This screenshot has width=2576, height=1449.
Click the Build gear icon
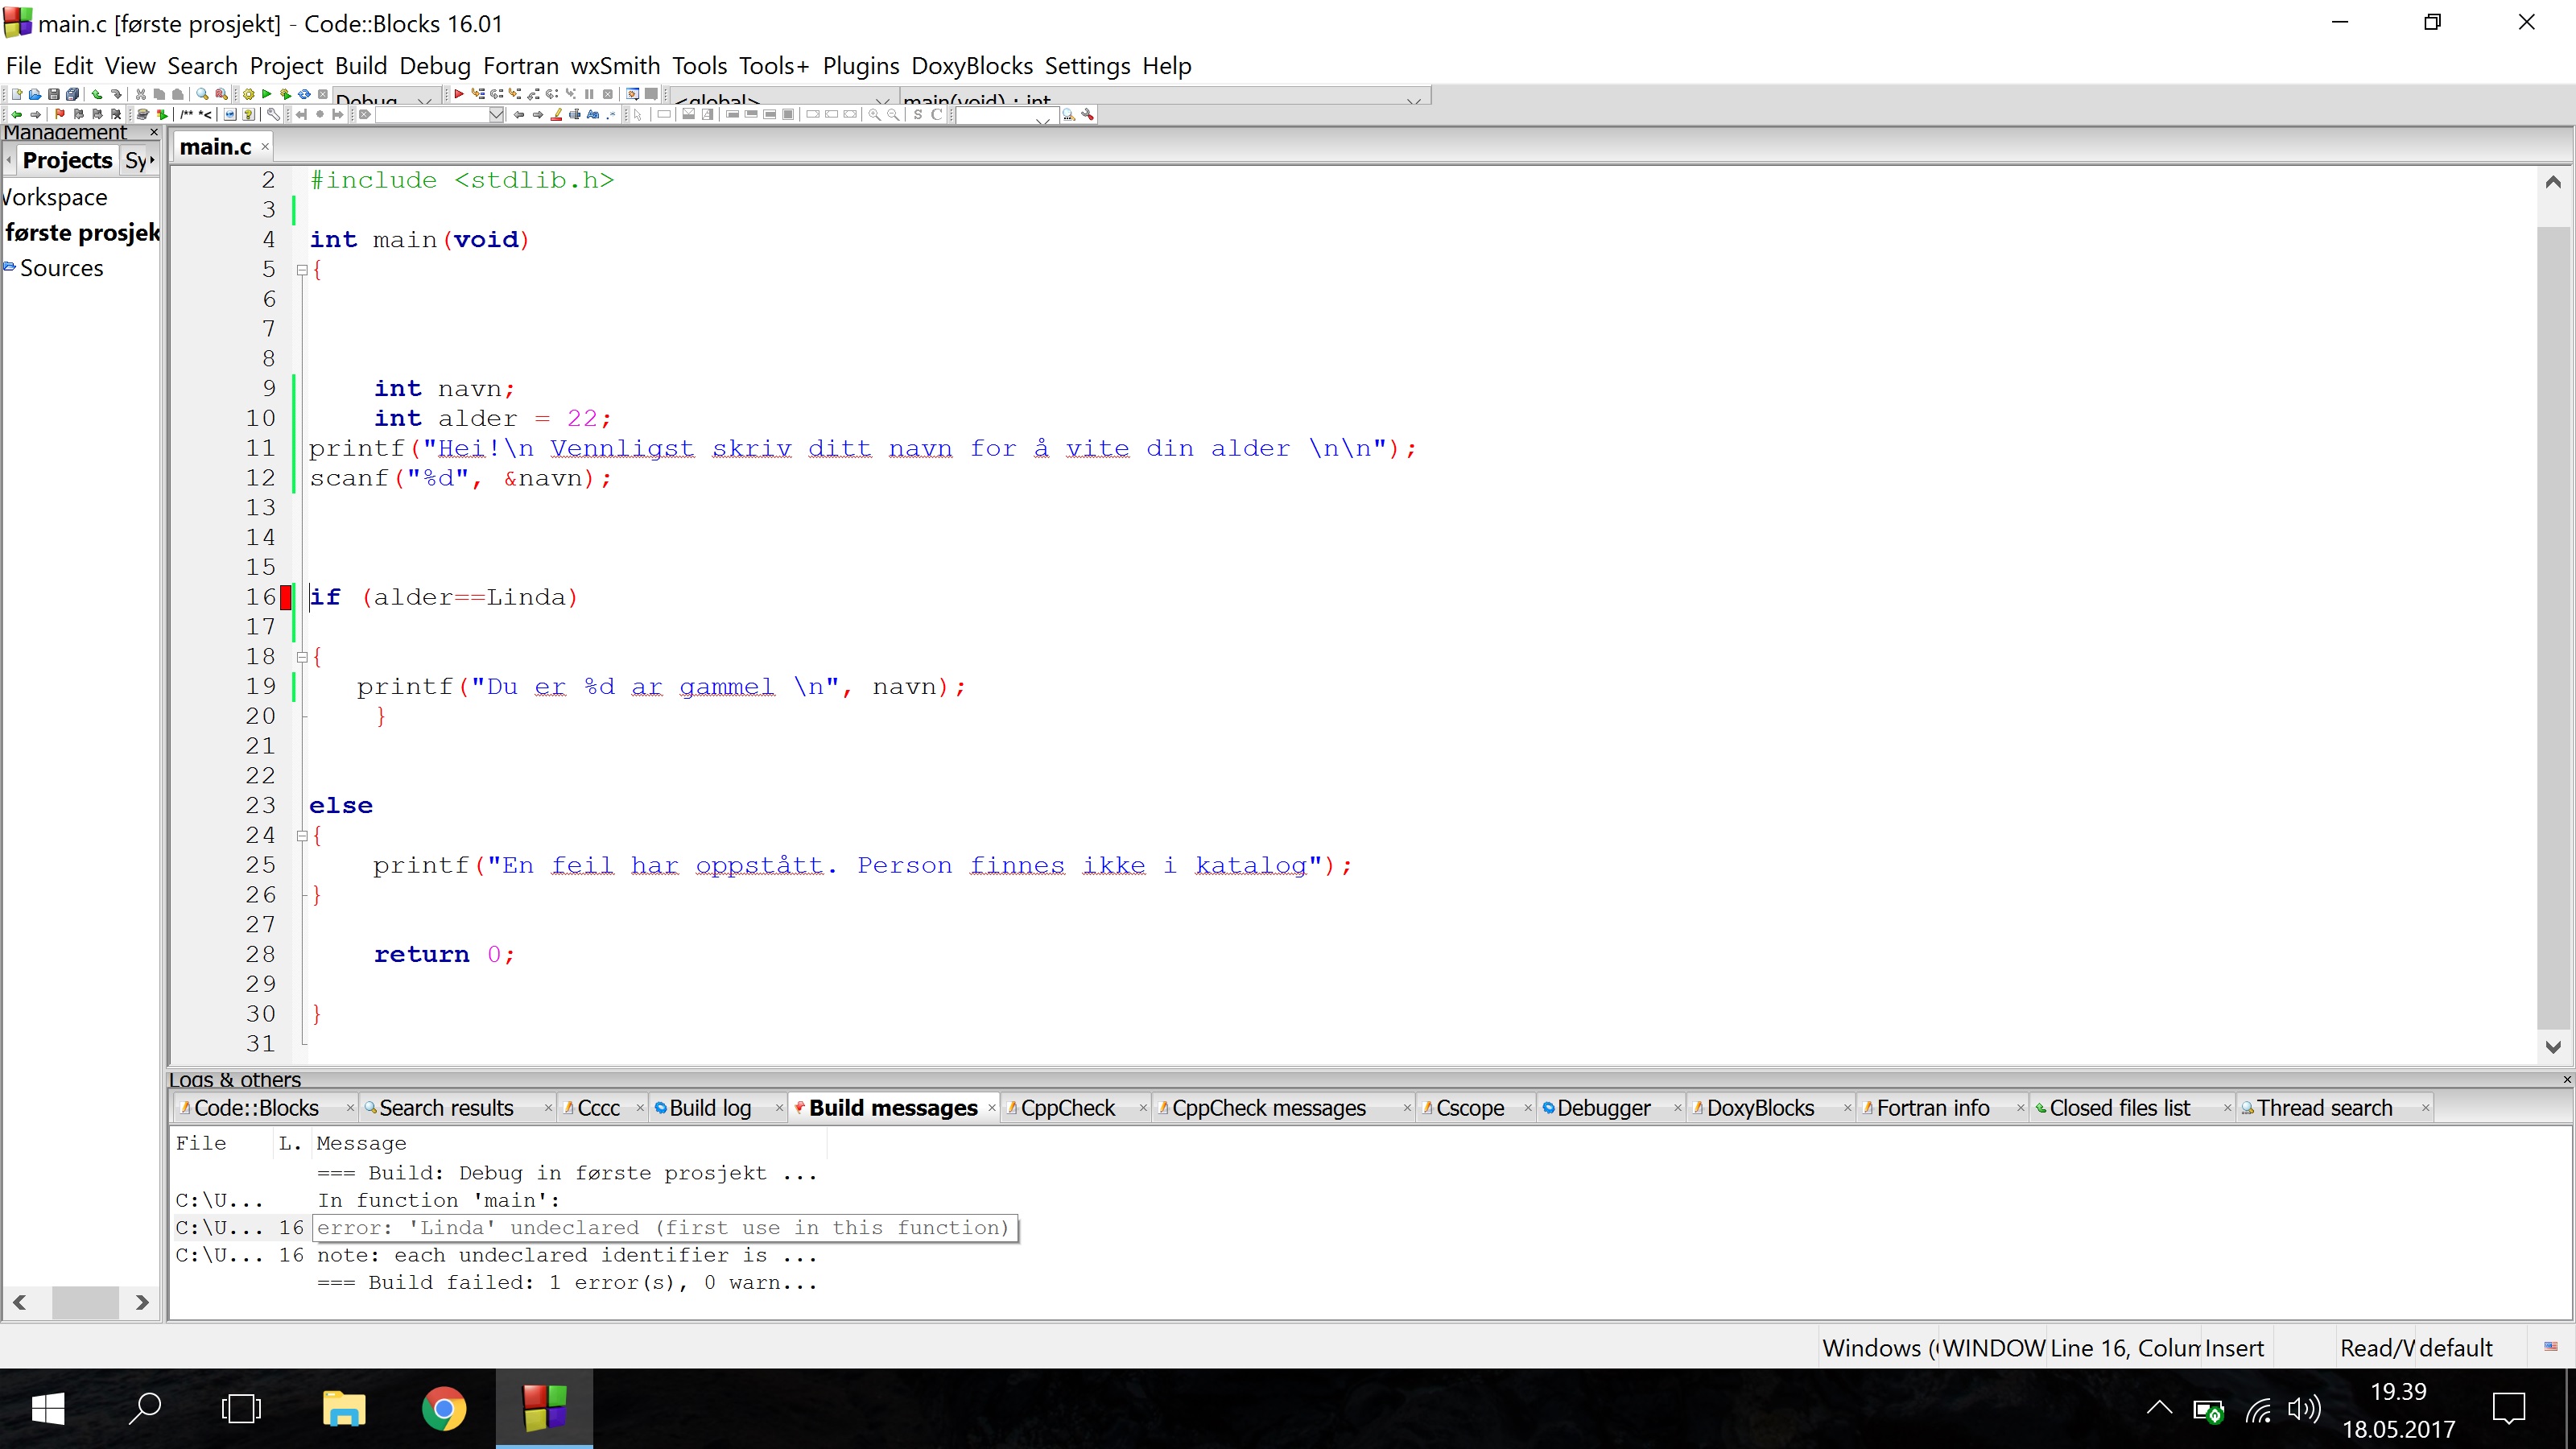click(248, 95)
